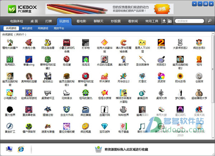Launch the 打野鸡 game icon
Viewport: 215px width, 156px height.
(161, 43)
